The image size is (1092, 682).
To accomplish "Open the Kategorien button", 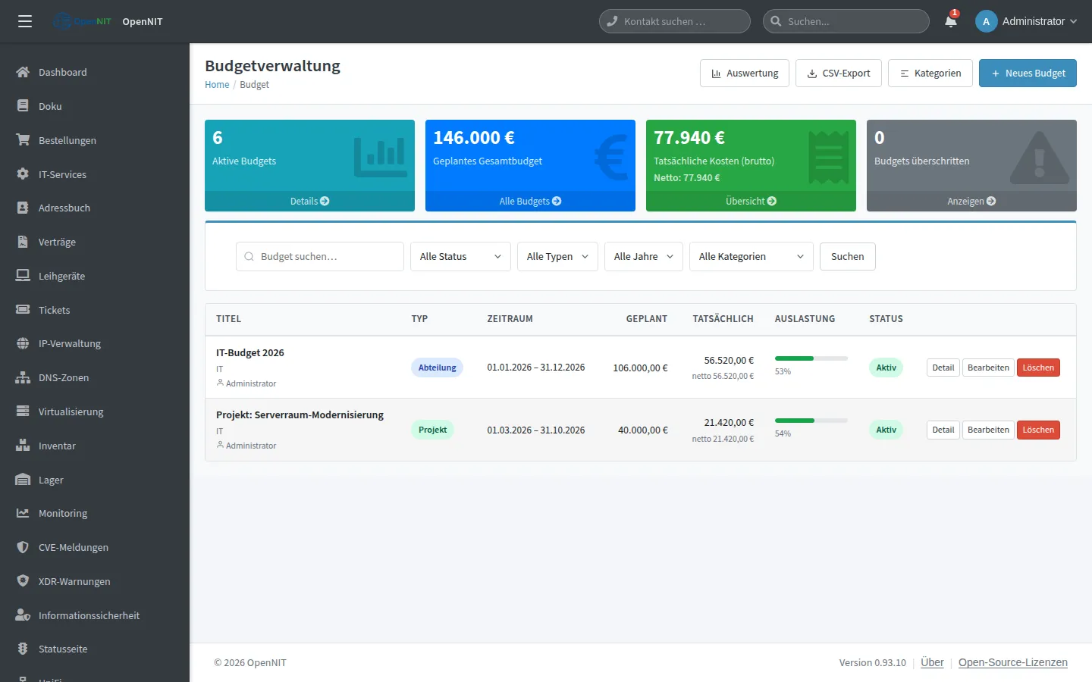I will [930, 74].
